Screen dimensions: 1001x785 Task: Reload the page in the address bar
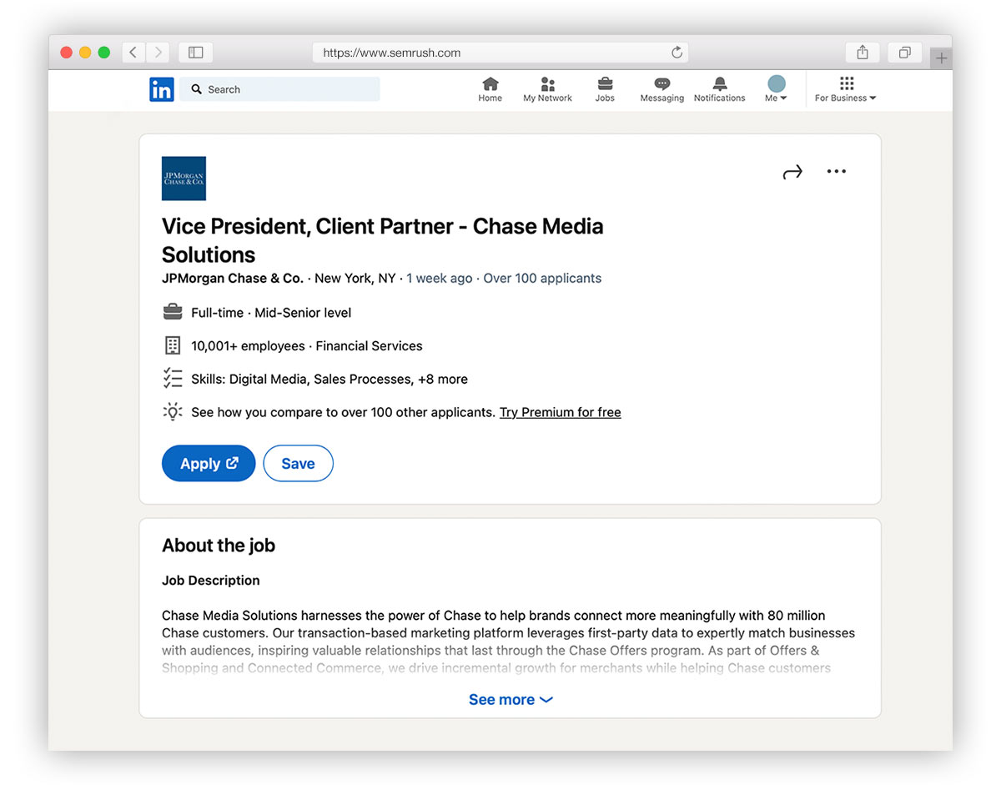point(677,53)
